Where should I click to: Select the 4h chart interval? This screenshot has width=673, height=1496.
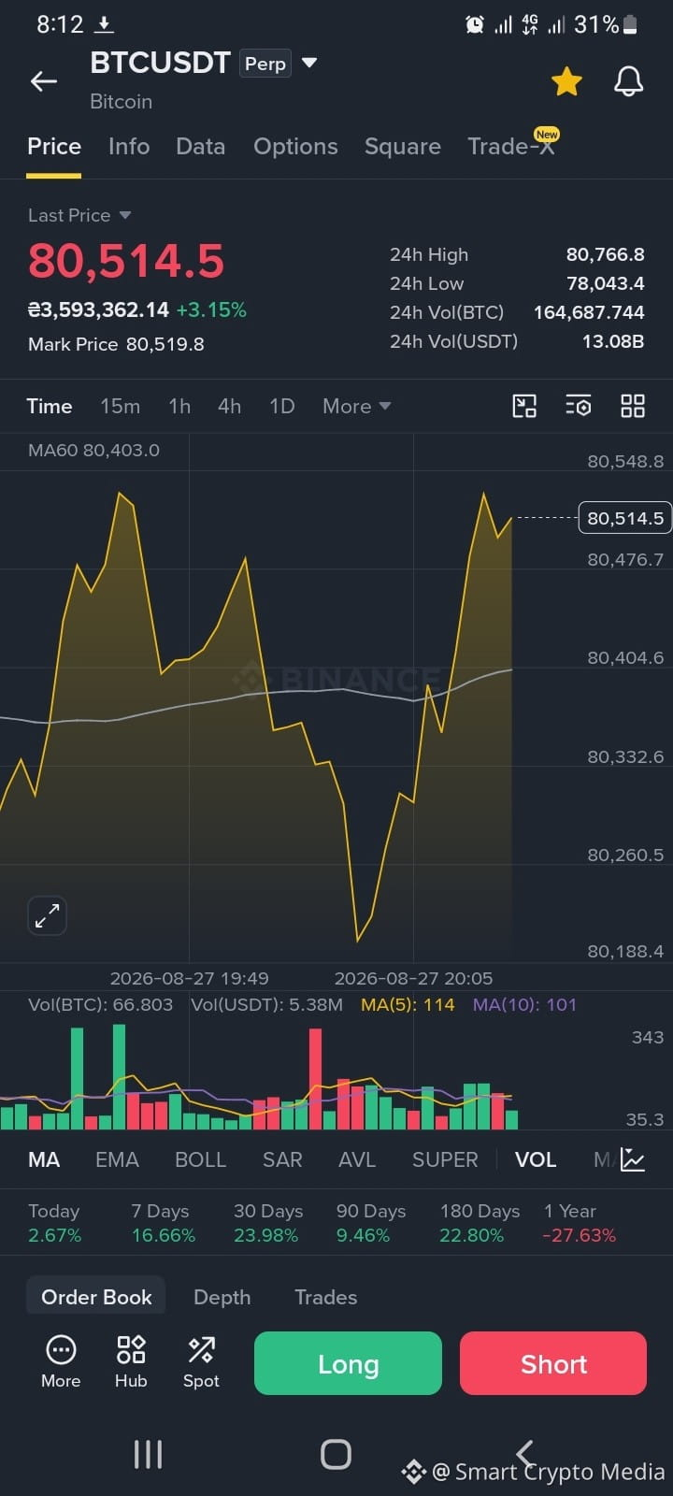230,406
